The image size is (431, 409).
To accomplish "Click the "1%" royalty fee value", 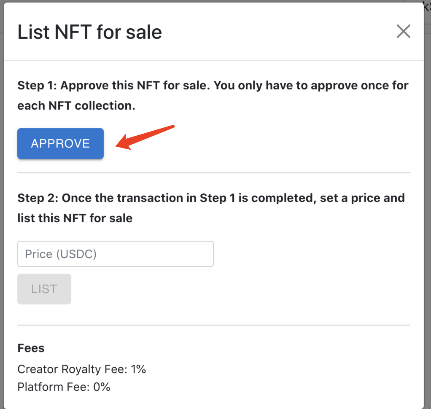I will point(138,369).
